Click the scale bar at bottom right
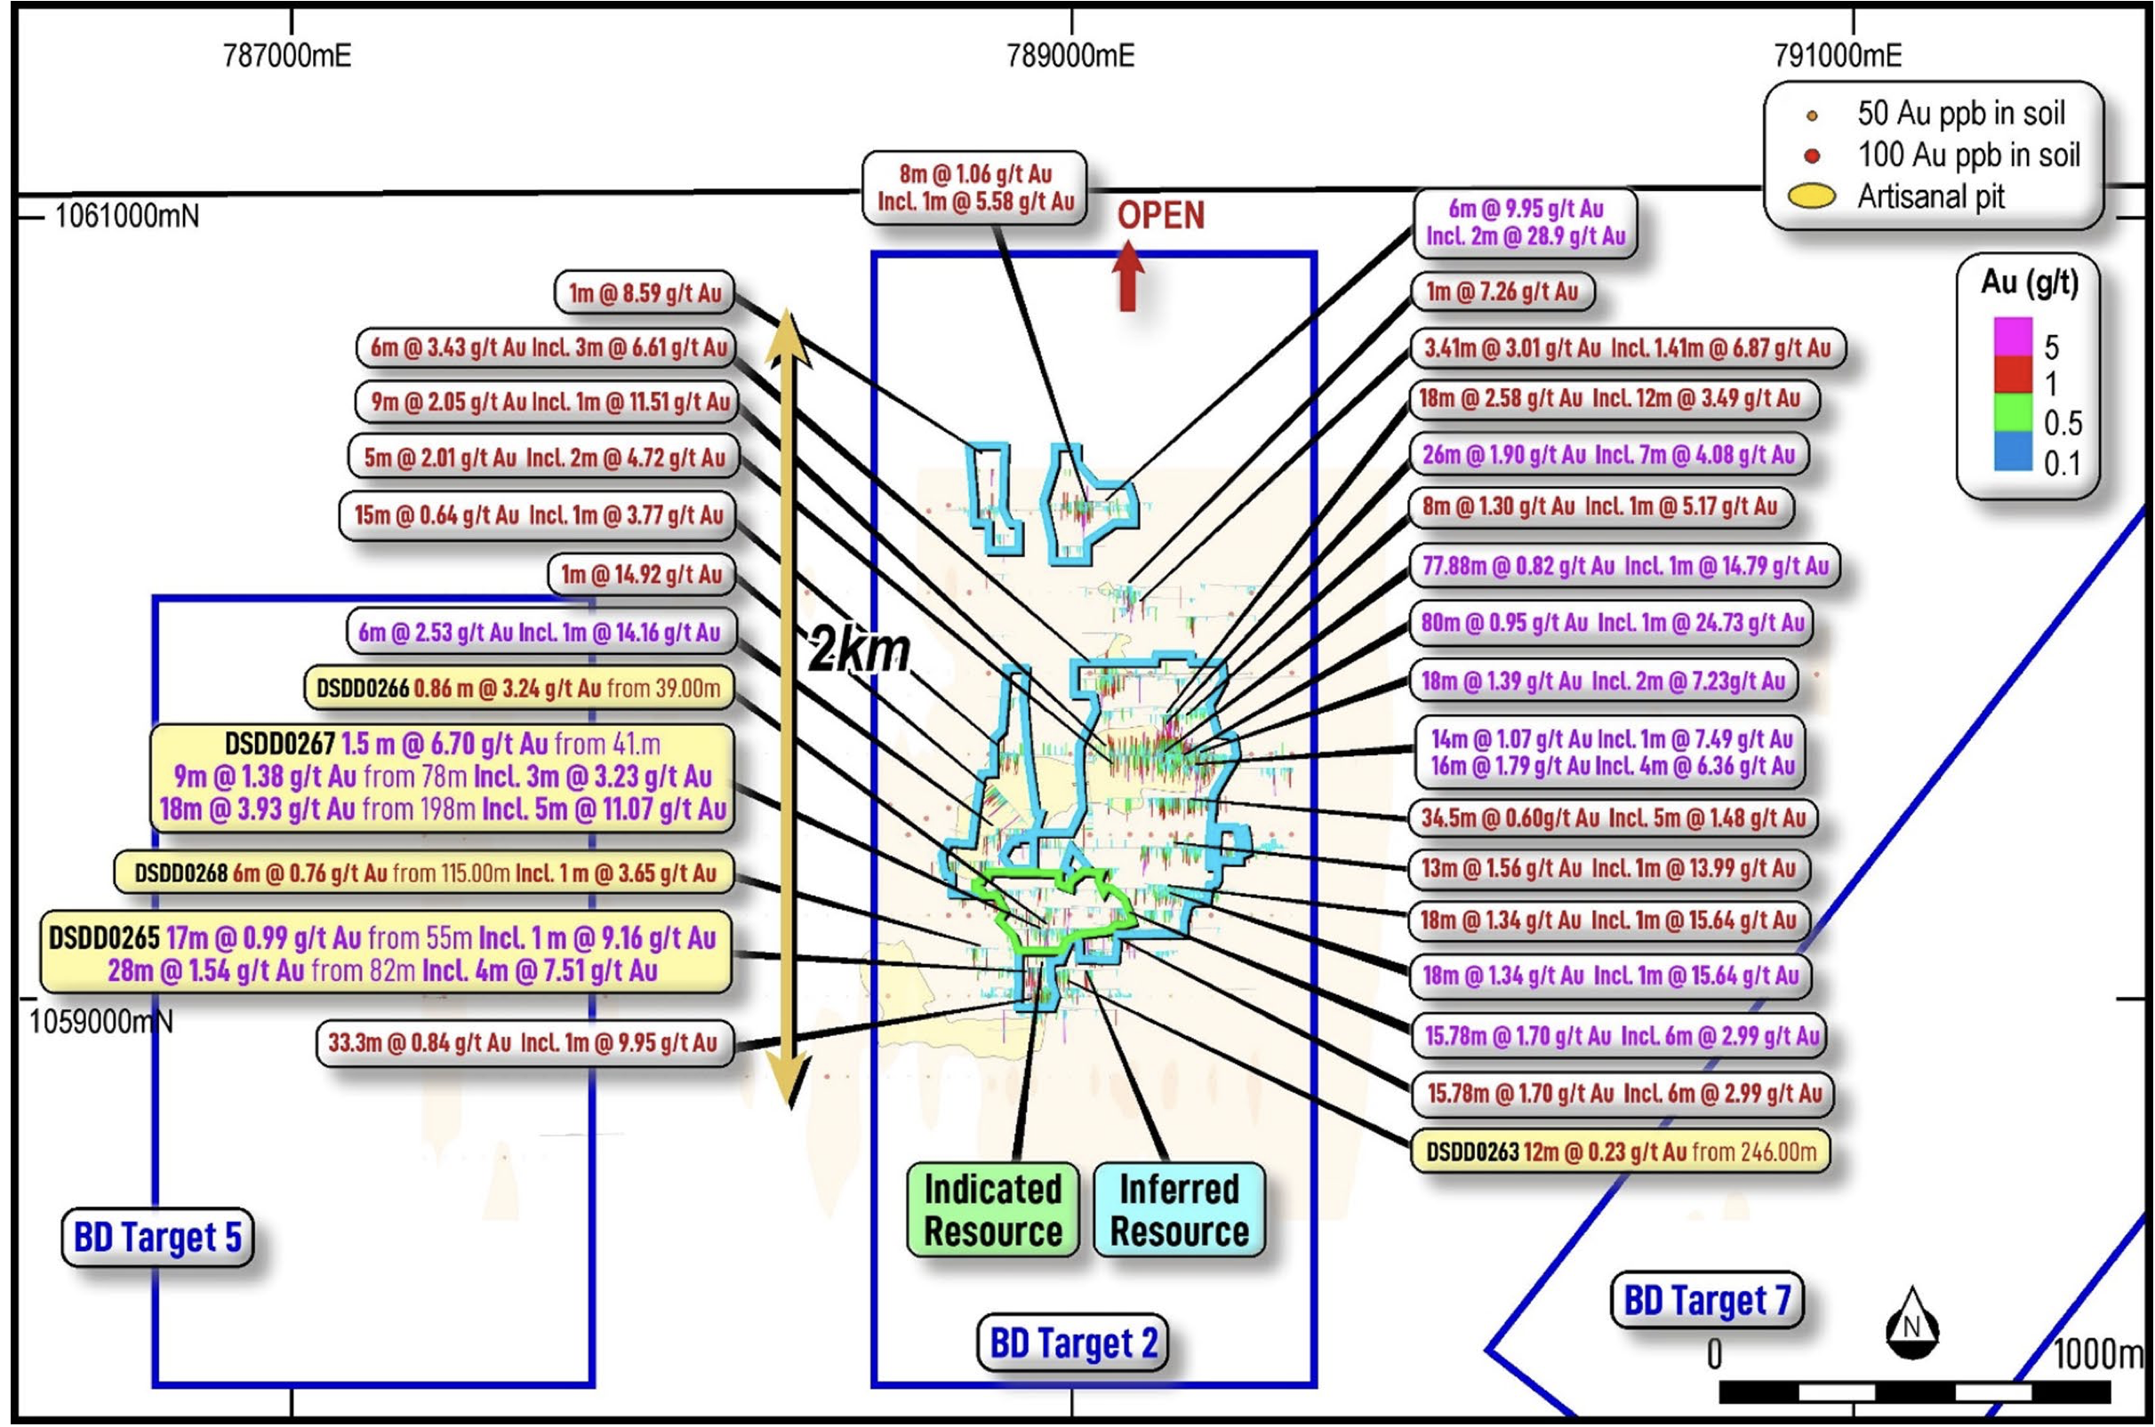2155x1427 pixels. [x=1914, y=1391]
